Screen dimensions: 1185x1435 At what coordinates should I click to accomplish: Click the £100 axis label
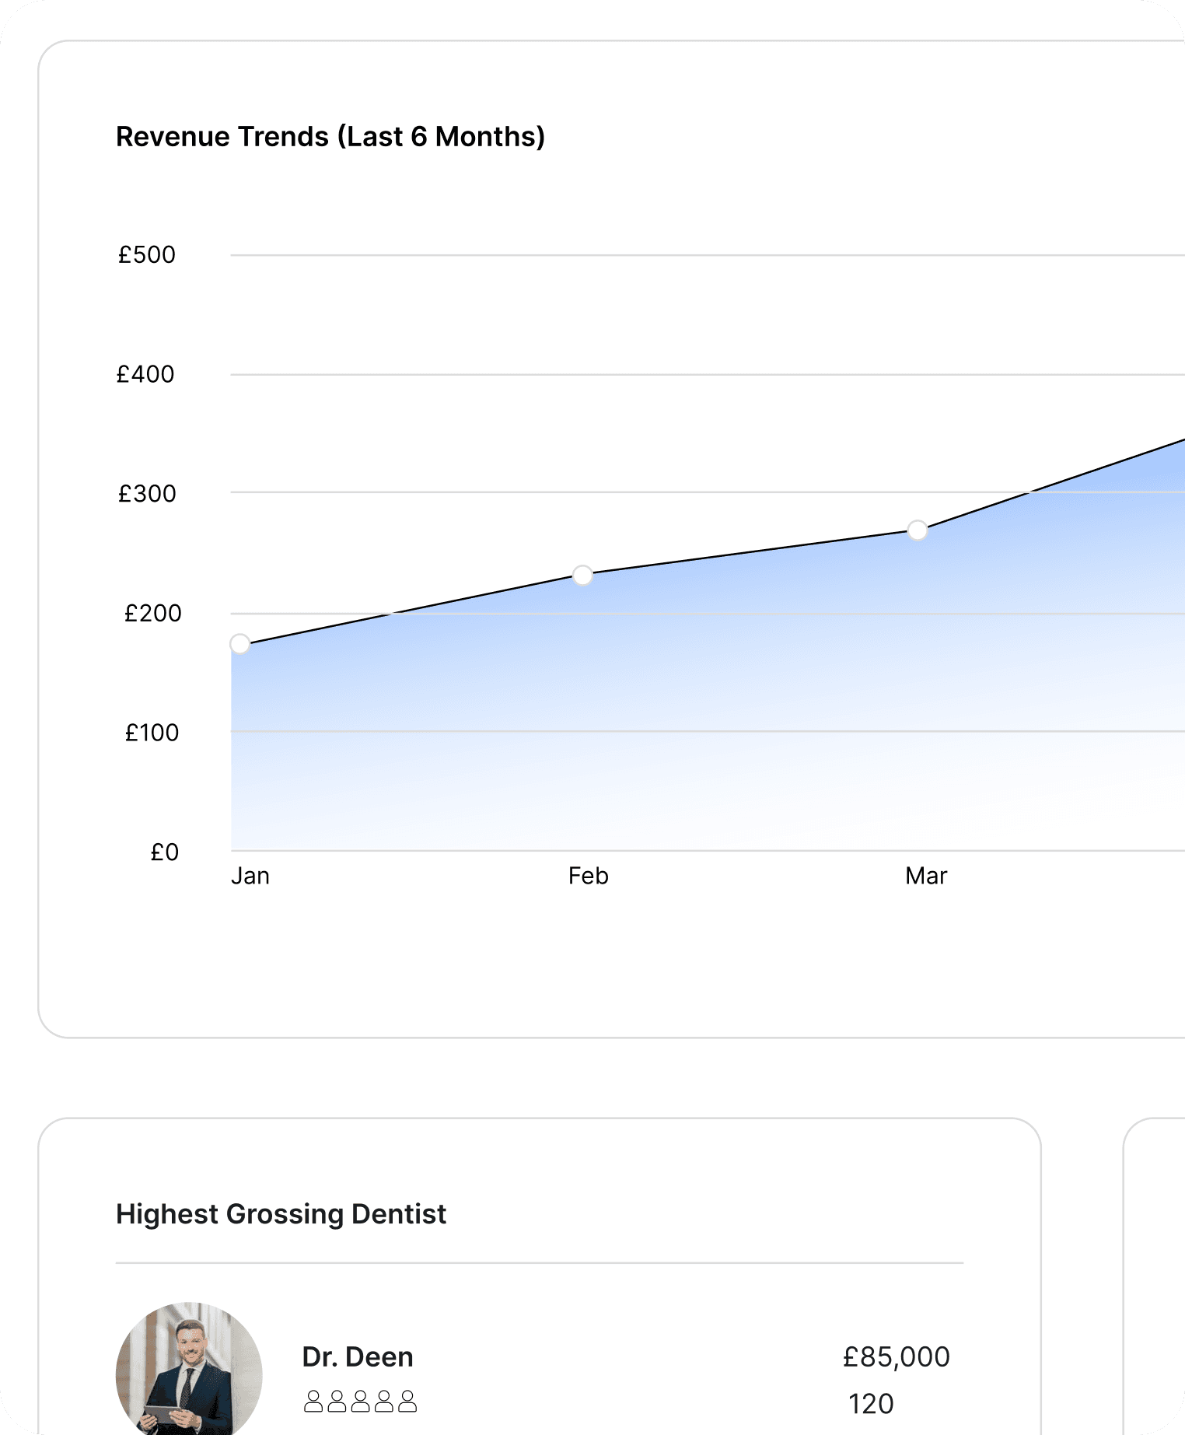pyautogui.click(x=152, y=733)
